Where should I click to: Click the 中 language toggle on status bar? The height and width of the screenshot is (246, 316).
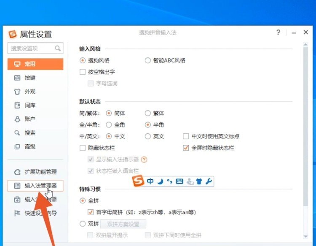click(150, 181)
